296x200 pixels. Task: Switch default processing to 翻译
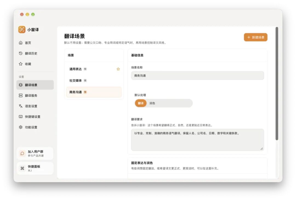click(141, 103)
